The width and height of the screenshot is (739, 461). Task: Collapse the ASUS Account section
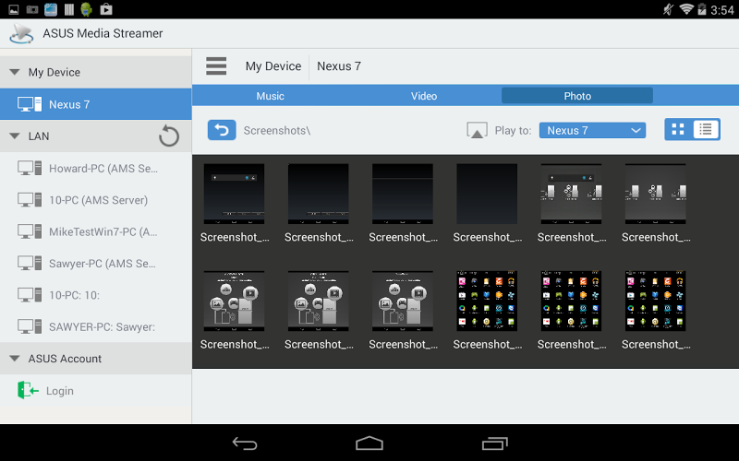pos(15,359)
